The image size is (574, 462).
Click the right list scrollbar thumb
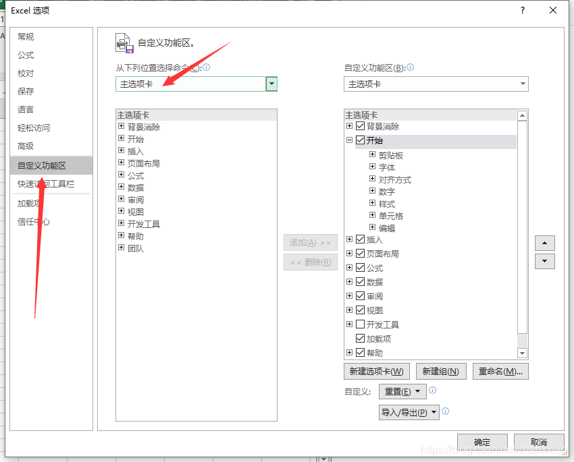tap(523, 227)
